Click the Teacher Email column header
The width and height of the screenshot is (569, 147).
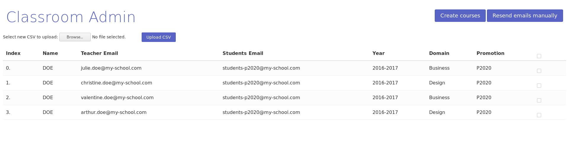pos(99,53)
